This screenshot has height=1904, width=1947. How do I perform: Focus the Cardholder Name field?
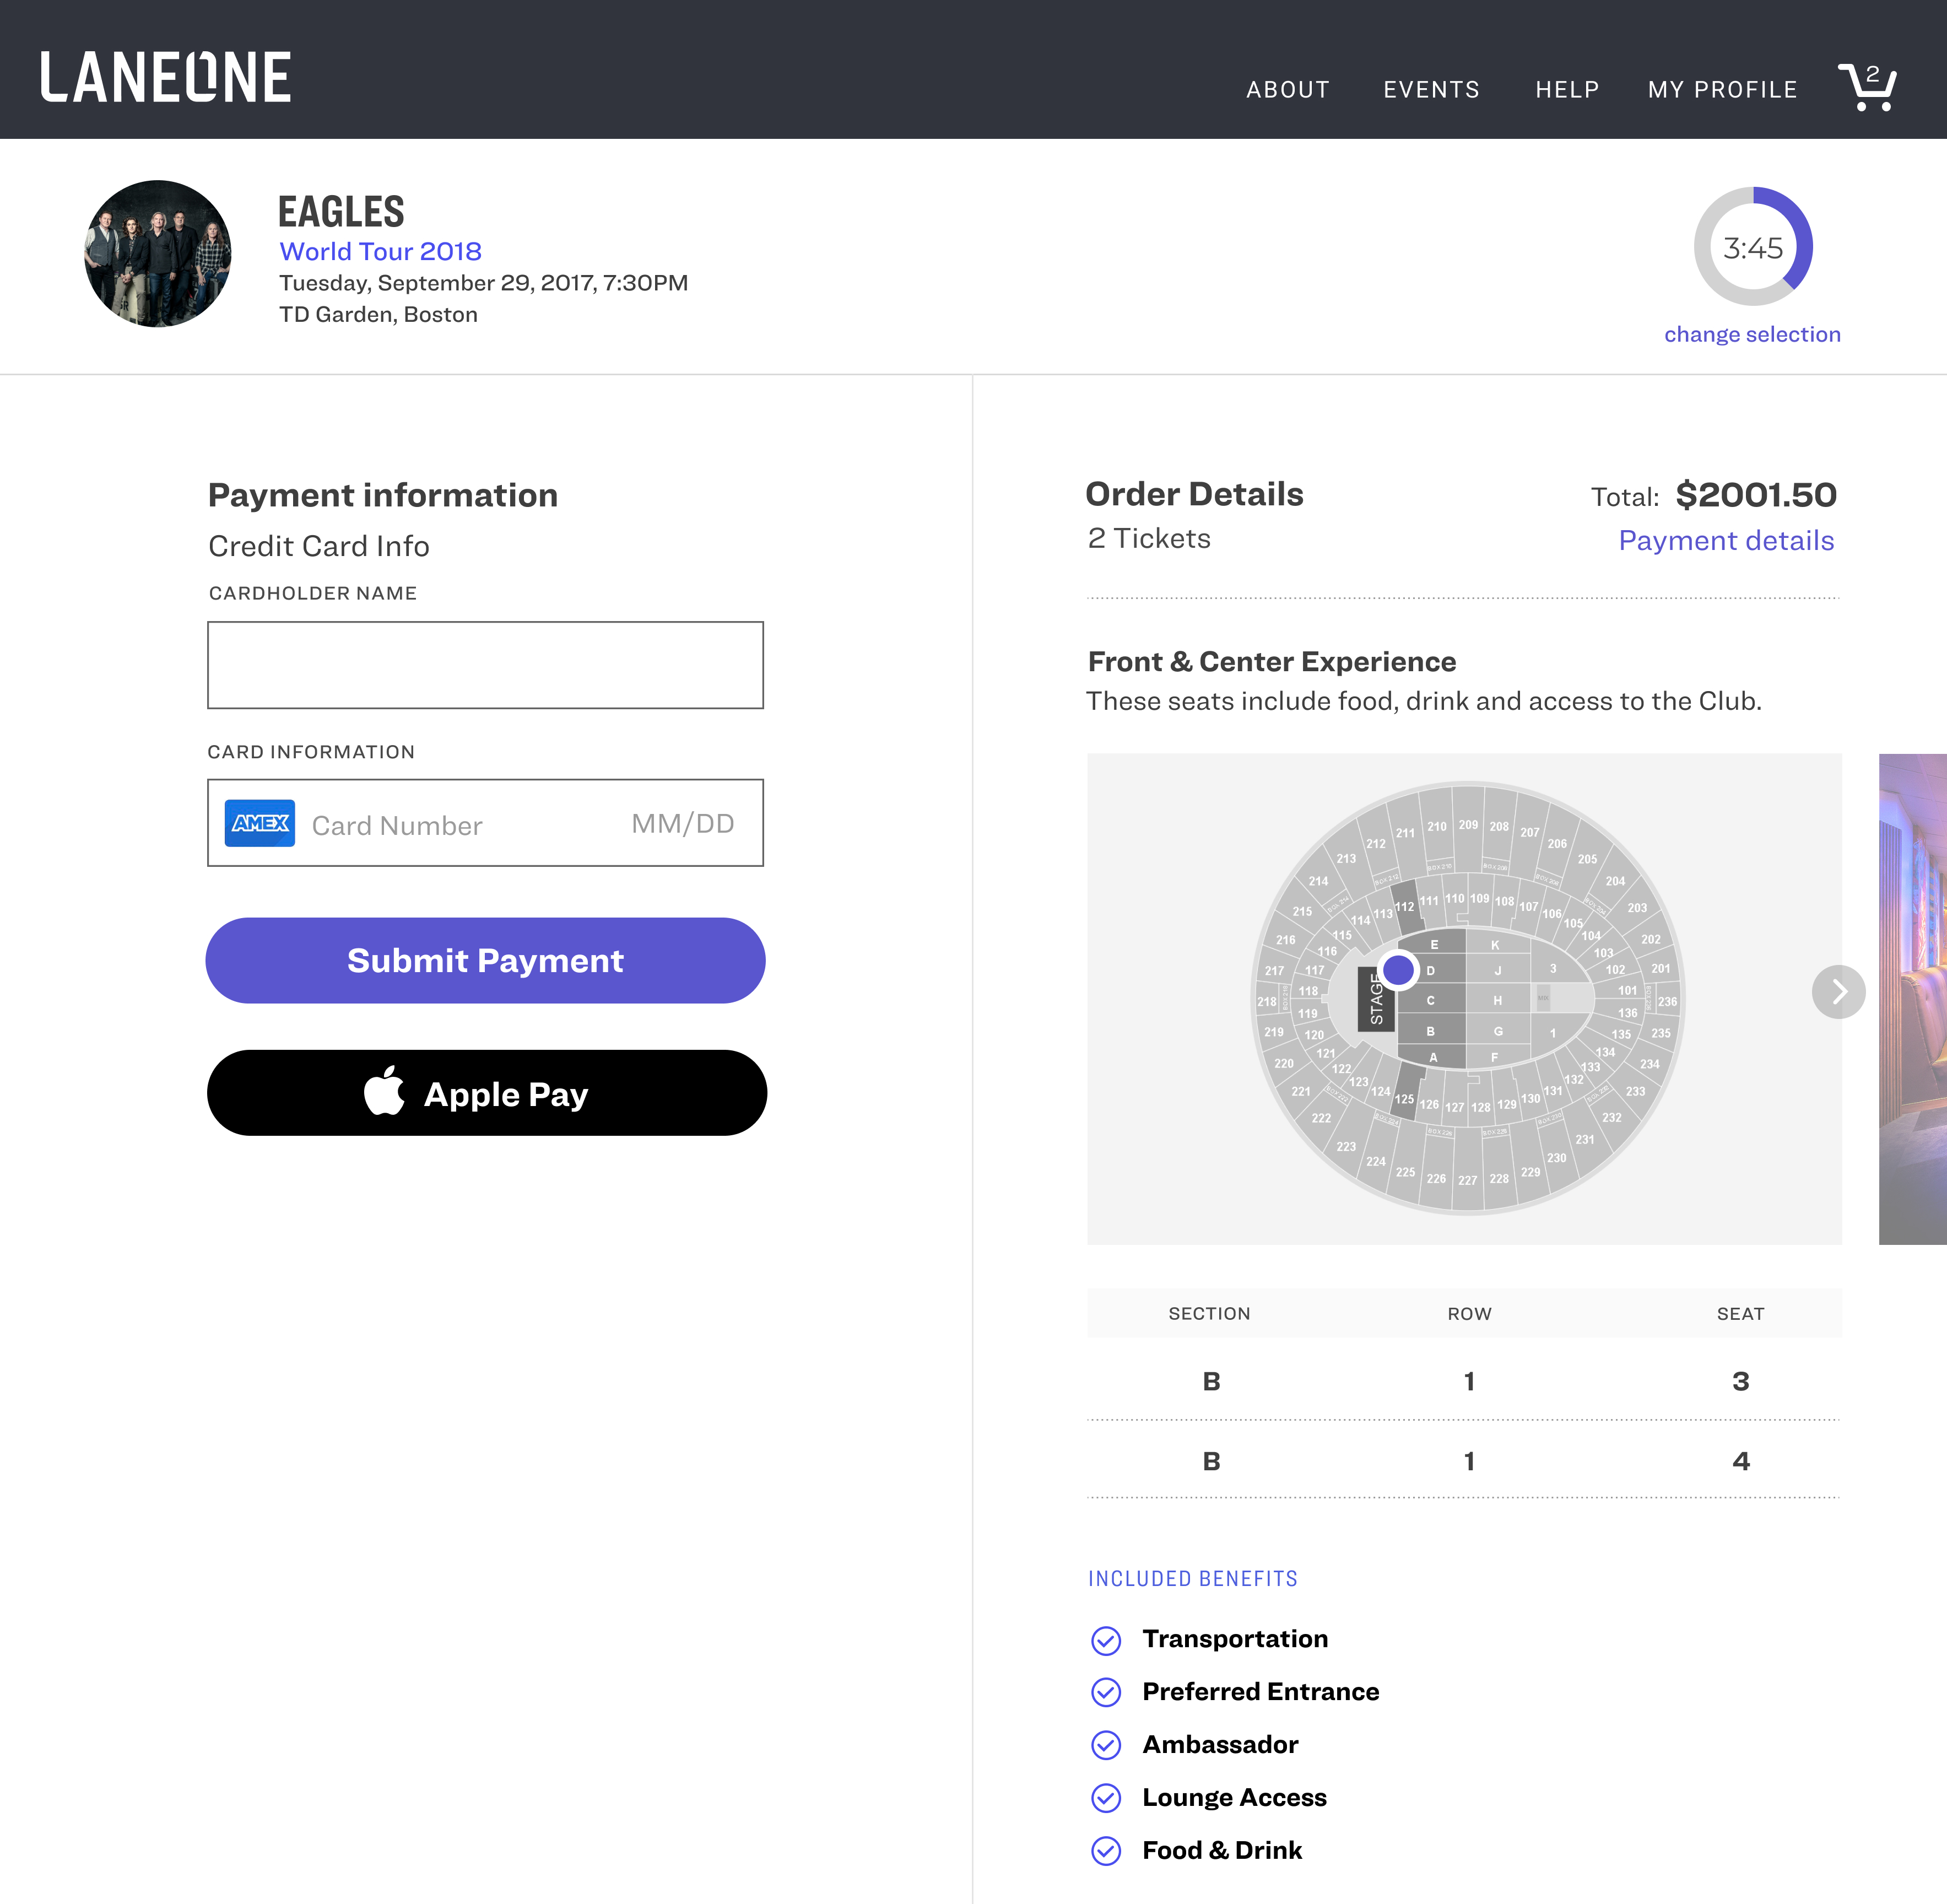(x=485, y=665)
